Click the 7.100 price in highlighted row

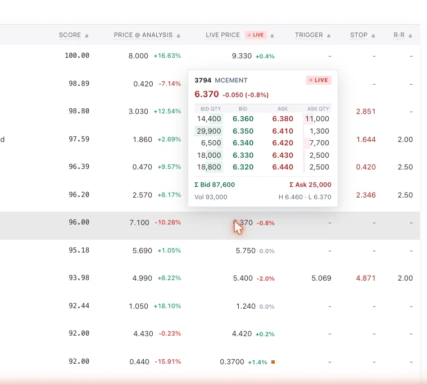click(139, 223)
